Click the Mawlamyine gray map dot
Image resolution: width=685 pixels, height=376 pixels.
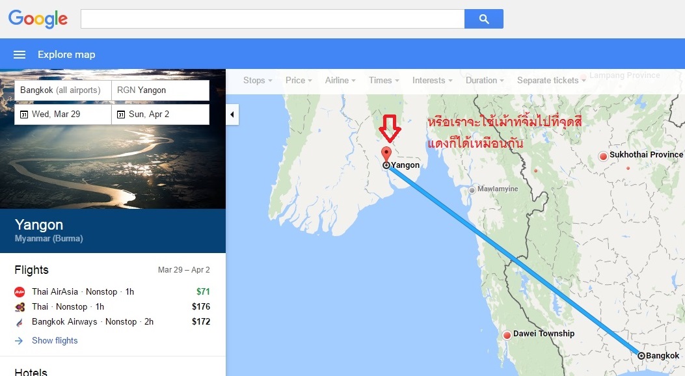(x=472, y=190)
